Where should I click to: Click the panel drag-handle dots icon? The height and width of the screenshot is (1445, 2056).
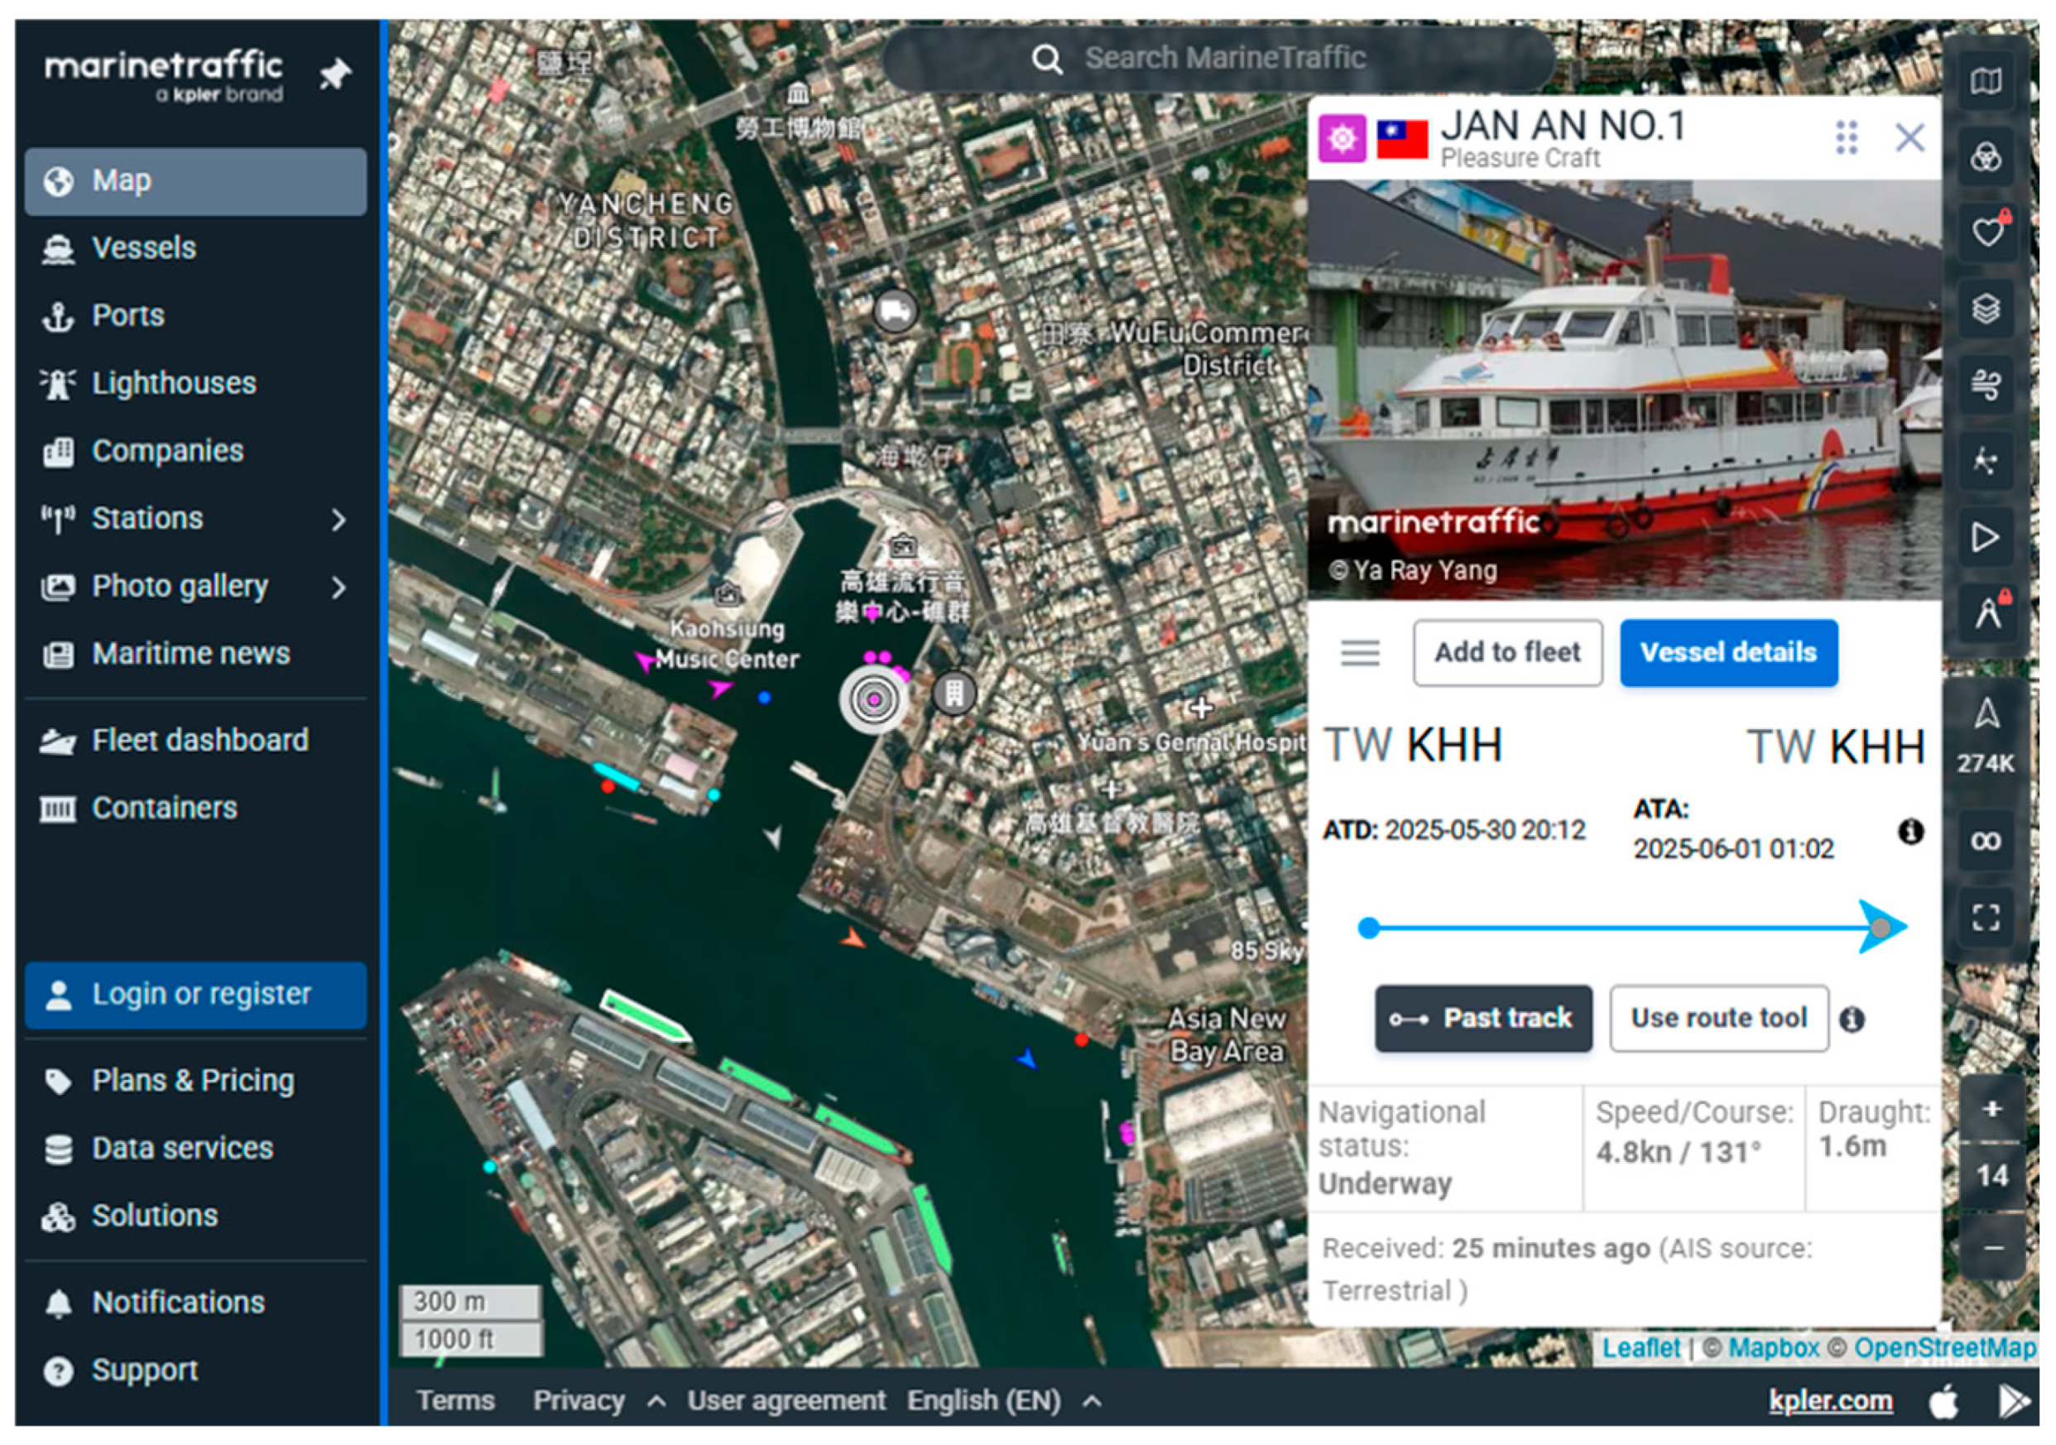1847,138
